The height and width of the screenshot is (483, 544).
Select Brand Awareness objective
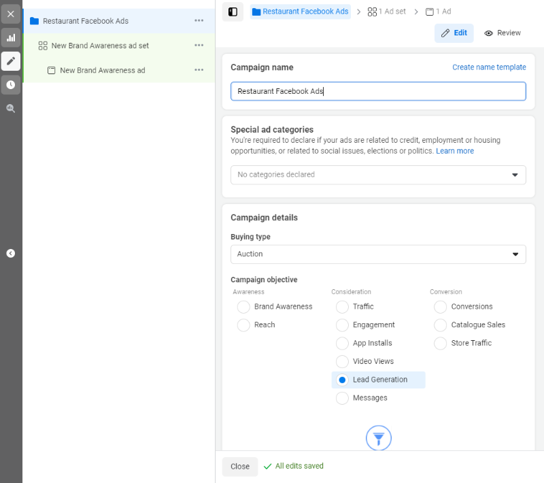[243, 307]
